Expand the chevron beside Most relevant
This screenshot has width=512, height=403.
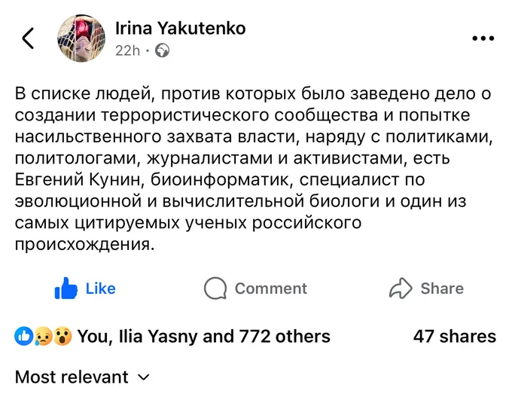click(143, 377)
